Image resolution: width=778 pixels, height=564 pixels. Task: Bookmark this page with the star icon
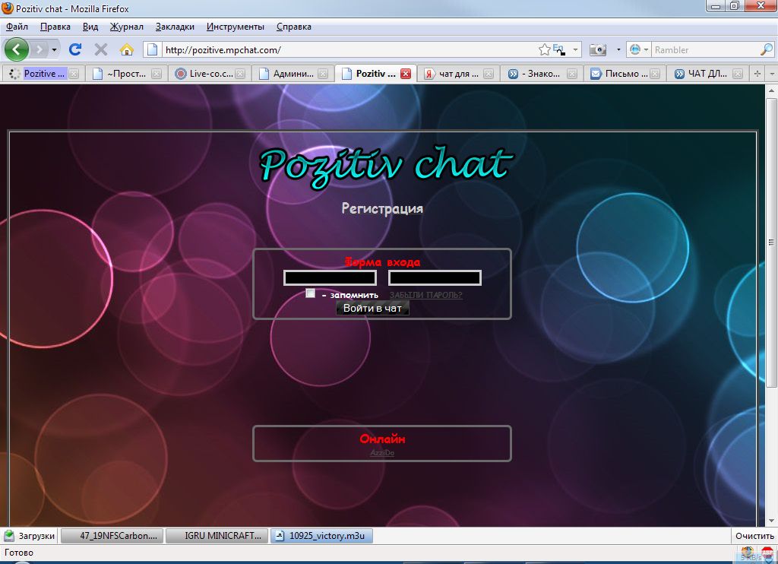click(x=544, y=49)
